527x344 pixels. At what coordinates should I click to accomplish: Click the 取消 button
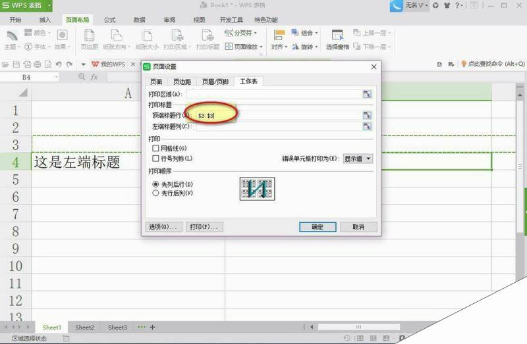pos(358,227)
